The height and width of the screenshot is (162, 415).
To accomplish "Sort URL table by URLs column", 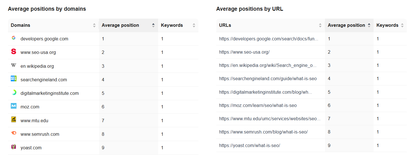I will pos(320,25).
